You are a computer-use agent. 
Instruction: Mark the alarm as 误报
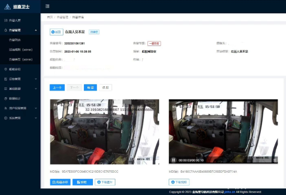coord(105,88)
